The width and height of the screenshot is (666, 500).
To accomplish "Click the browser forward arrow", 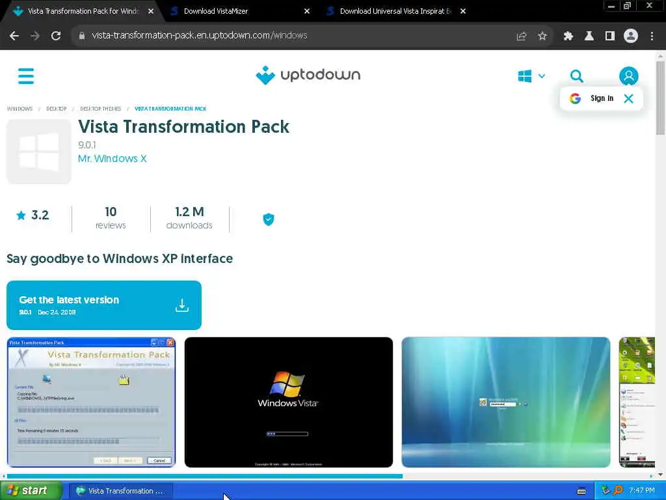I will click(x=35, y=36).
